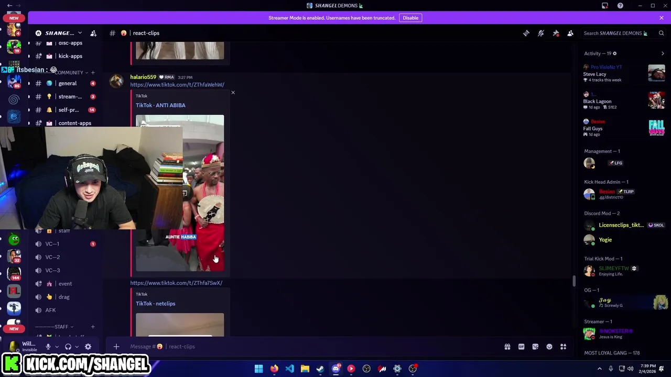This screenshot has height=377, width=671.
Task: Click the Message react-clips input box
Action: pos(309,347)
